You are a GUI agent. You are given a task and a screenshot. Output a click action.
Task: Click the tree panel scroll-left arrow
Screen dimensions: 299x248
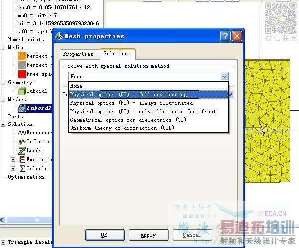click(x=2, y=220)
